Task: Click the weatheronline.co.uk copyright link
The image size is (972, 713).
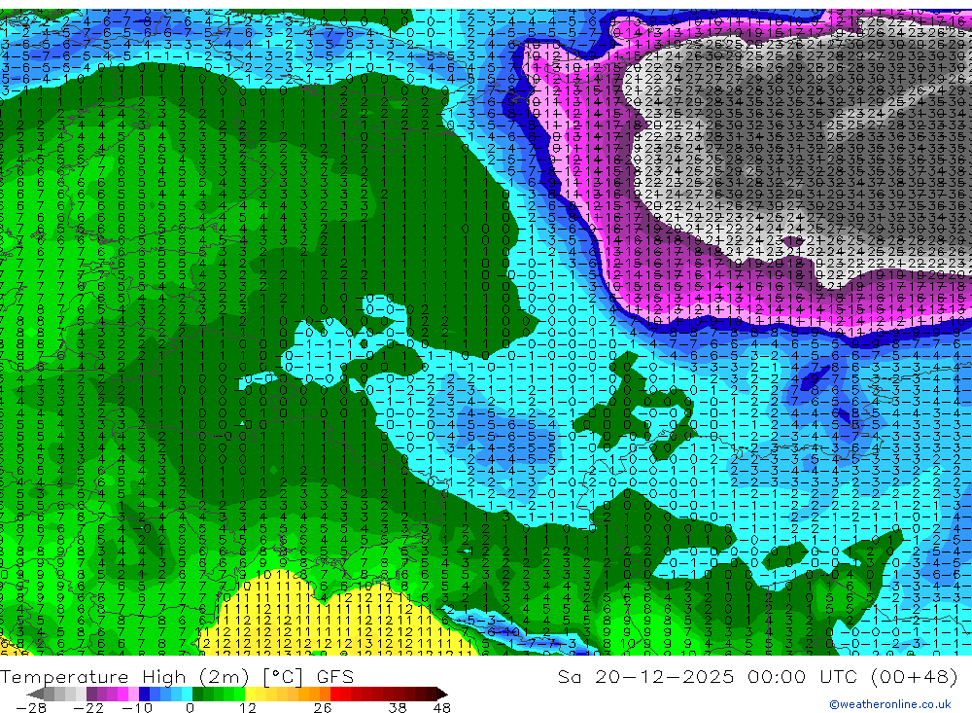Action: point(890,704)
